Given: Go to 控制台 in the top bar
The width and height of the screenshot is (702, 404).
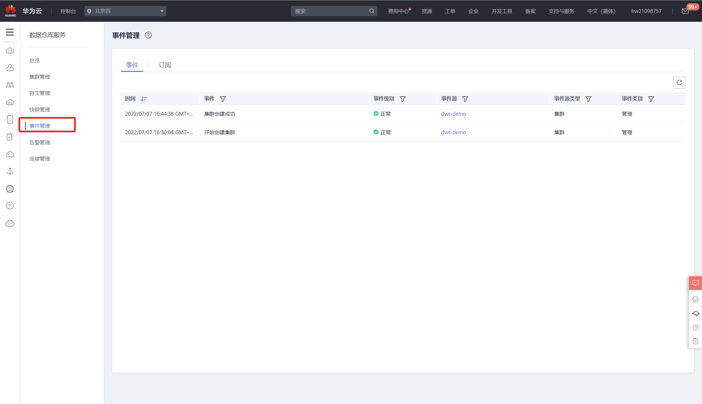Looking at the screenshot, I should (x=68, y=11).
